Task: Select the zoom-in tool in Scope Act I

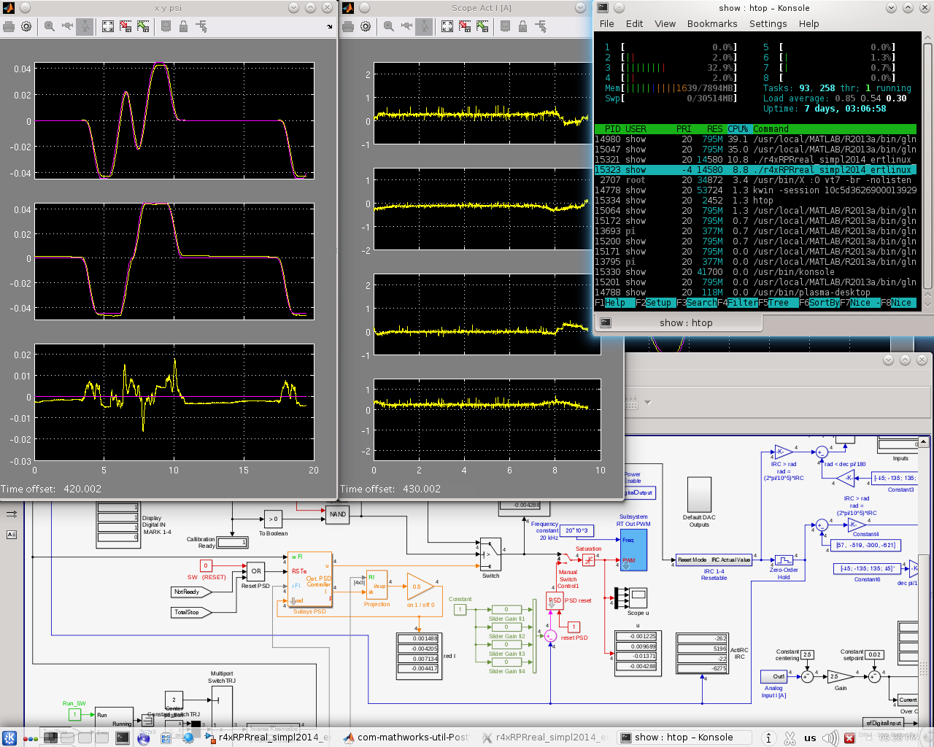Action: (389, 26)
